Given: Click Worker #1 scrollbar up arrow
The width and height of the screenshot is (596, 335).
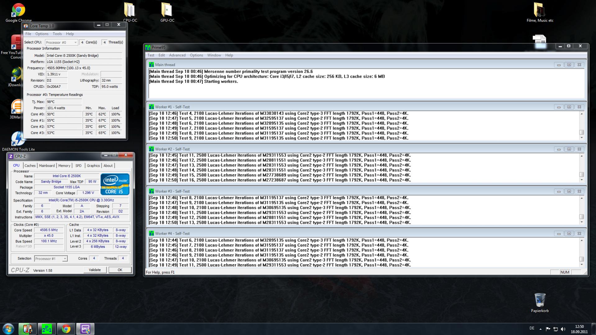Looking at the screenshot, I should click(x=582, y=114).
